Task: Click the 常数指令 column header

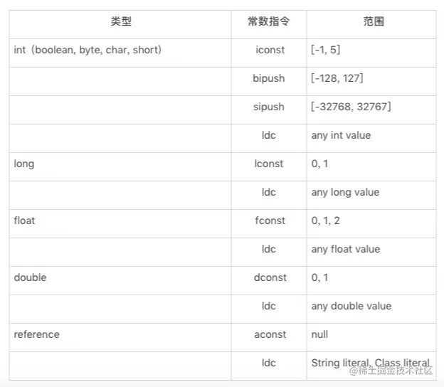Action: (x=268, y=21)
